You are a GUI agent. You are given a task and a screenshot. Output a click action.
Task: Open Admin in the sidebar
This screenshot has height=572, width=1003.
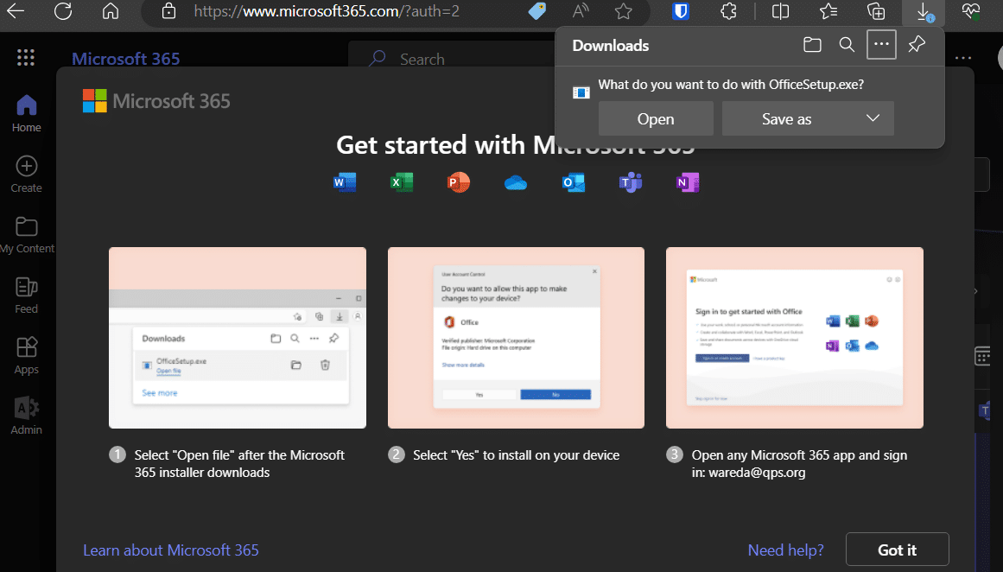(26, 416)
